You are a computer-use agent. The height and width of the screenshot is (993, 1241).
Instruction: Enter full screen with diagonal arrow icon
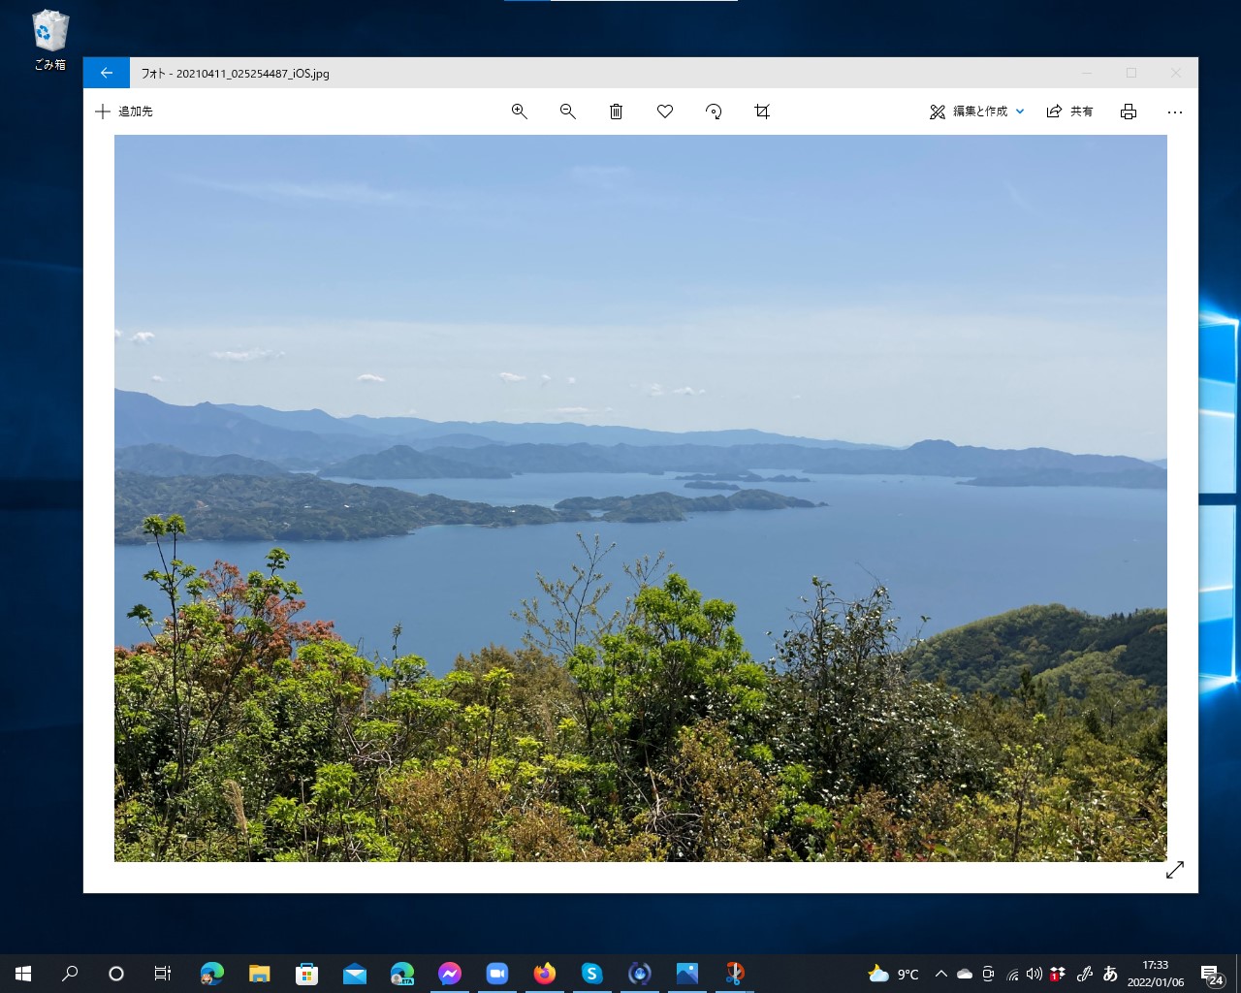[1175, 870]
